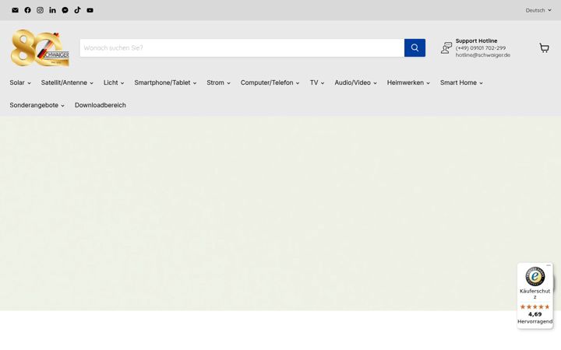561x350 pixels.
Task: Open the TikTok icon link
Action: pyautogui.click(x=77, y=10)
